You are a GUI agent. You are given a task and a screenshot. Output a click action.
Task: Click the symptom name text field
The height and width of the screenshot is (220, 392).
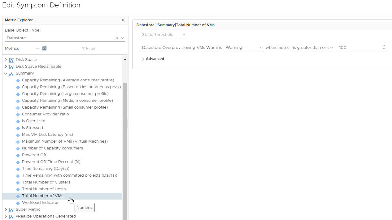pos(179,48)
